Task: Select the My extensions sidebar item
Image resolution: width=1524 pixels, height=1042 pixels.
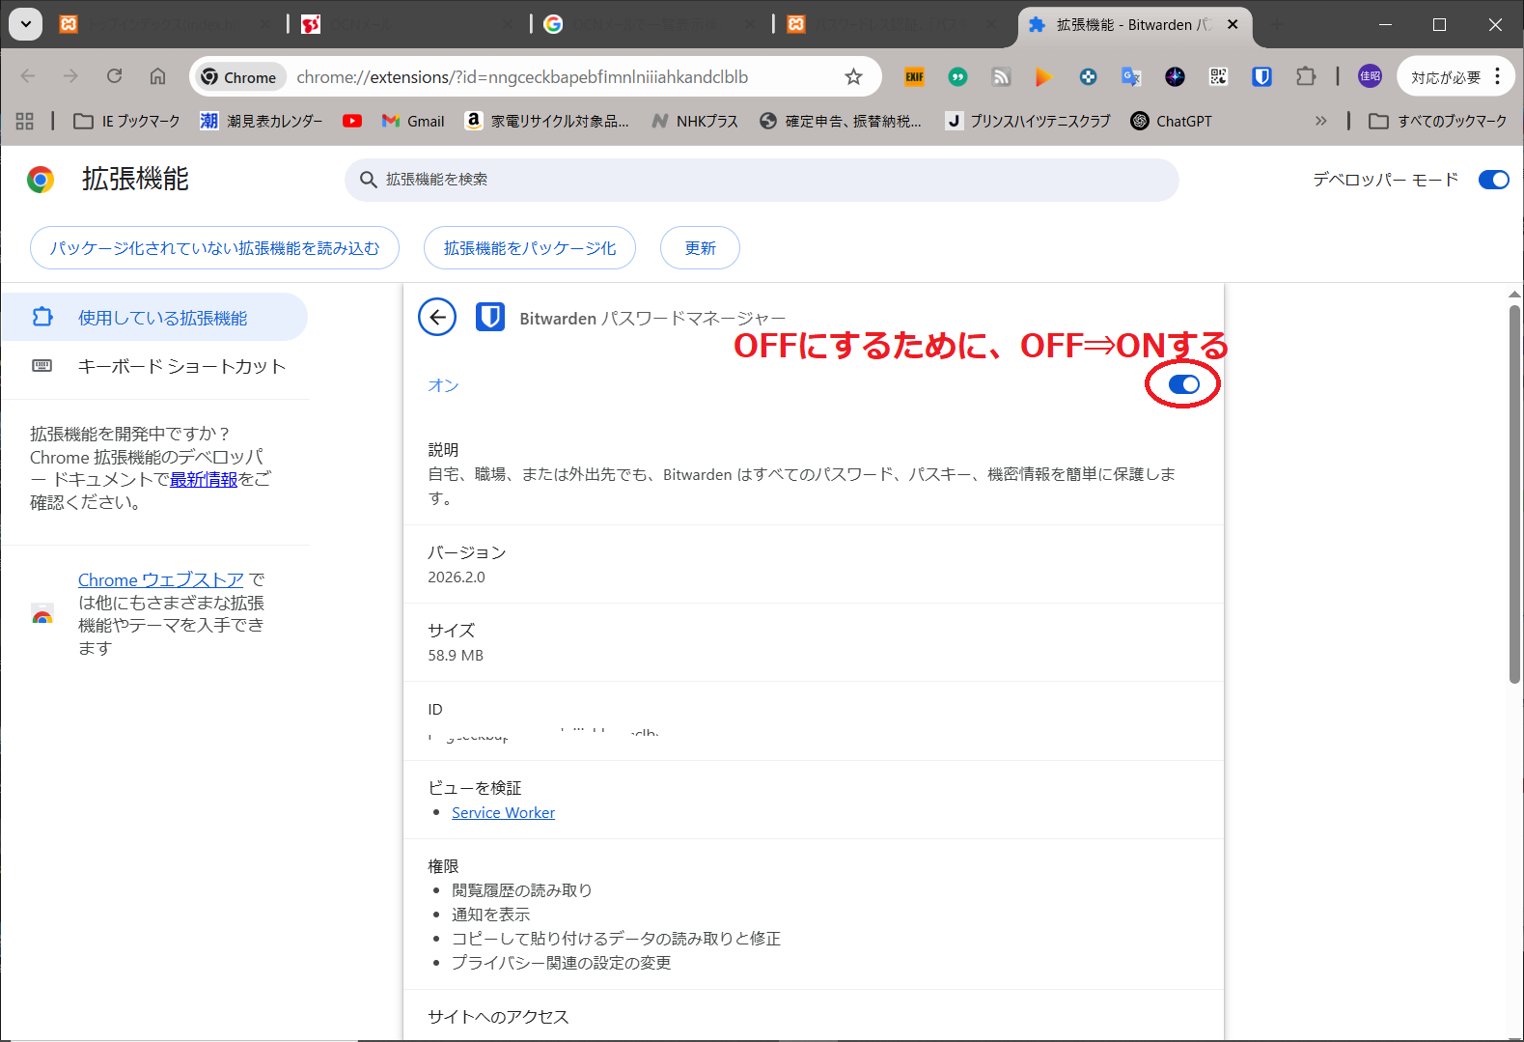Action: [162, 318]
